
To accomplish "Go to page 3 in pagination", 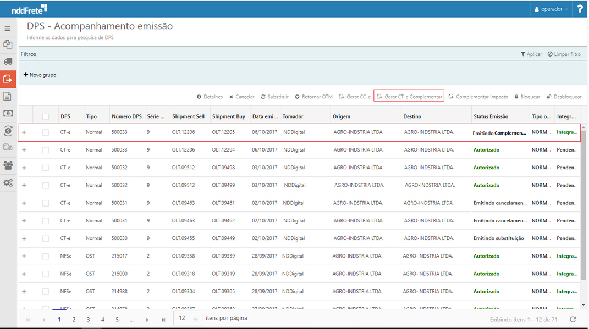I will 88,319.
